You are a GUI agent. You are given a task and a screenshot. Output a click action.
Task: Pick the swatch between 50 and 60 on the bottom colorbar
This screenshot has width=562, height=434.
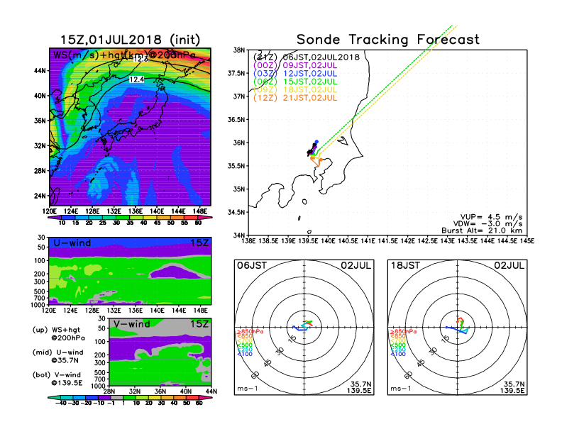tap(193, 397)
